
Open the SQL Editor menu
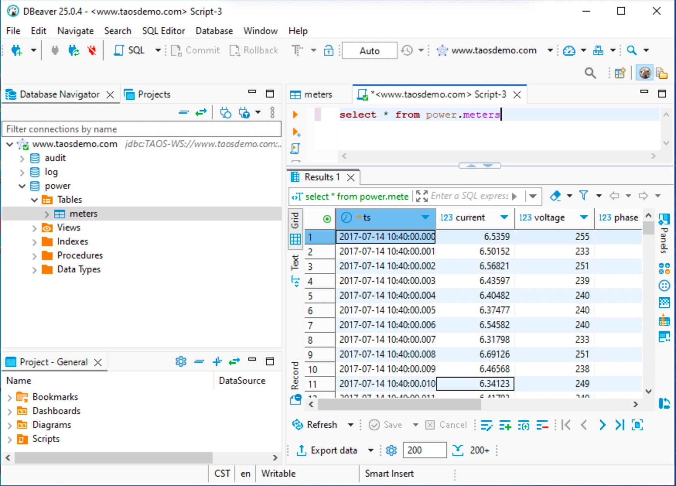(163, 31)
